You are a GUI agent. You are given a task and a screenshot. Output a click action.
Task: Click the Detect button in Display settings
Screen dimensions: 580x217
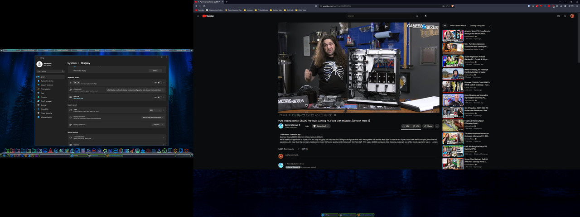pos(155,71)
